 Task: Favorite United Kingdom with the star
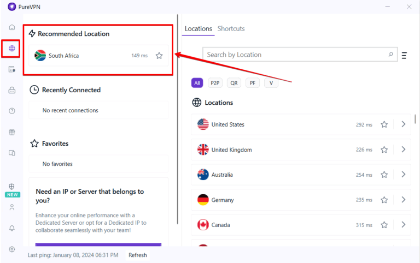[384, 150]
